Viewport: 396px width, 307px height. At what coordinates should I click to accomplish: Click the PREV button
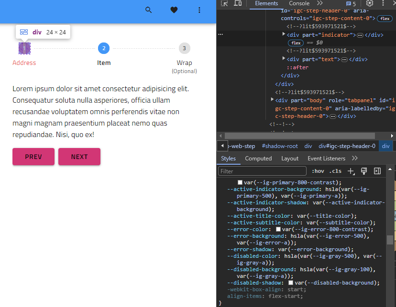pos(33,157)
